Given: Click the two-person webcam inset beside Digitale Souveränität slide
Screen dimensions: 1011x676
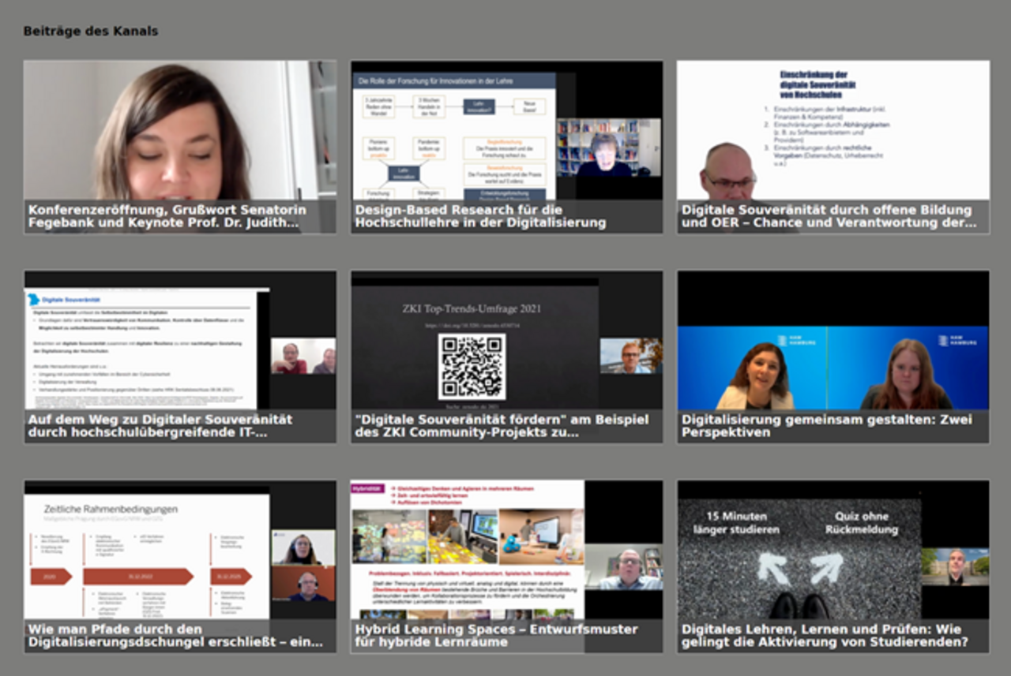Looking at the screenshot, I should click(303, 357).
